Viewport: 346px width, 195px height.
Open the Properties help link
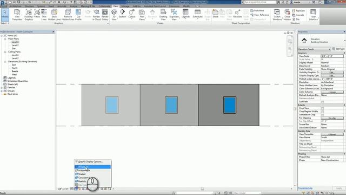click(x=305, y=188)
